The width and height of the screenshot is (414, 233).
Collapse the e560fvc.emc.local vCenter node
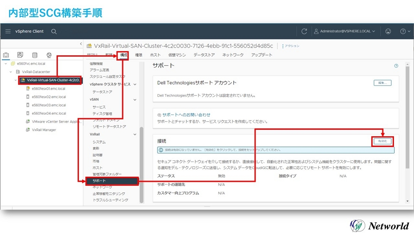click(6, 64)
